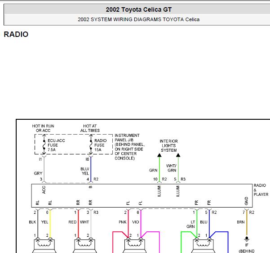Select the rear left speaker symbol

click(44, 246)
